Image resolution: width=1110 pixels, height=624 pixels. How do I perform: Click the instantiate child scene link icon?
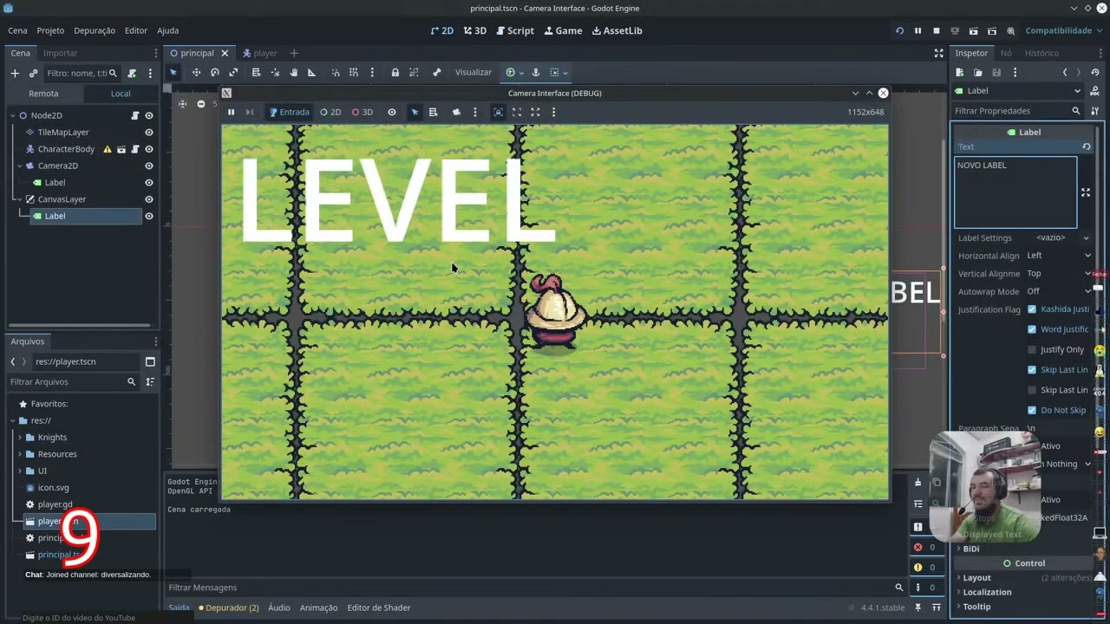point(33,74)
